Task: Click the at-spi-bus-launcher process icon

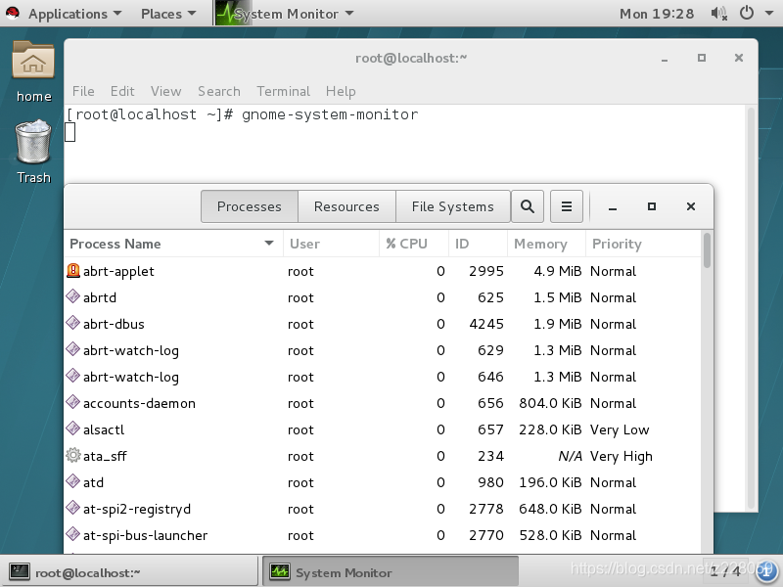Action: (72, 534)
